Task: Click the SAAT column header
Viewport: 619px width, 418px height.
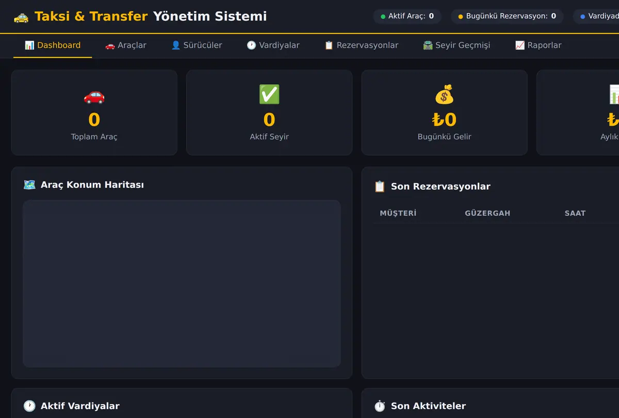Action: click(x=575, y=213)
